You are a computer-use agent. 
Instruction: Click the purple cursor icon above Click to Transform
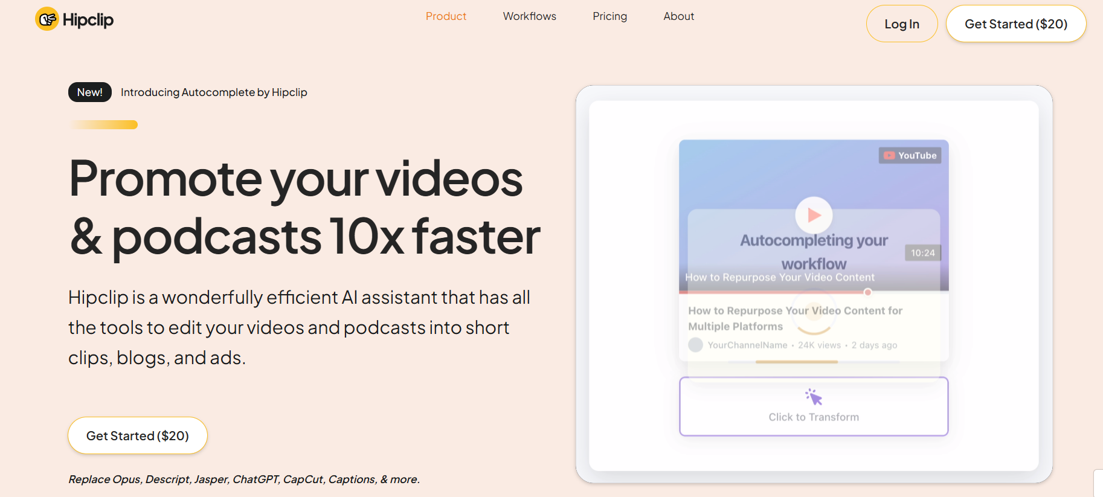(814, 397)
